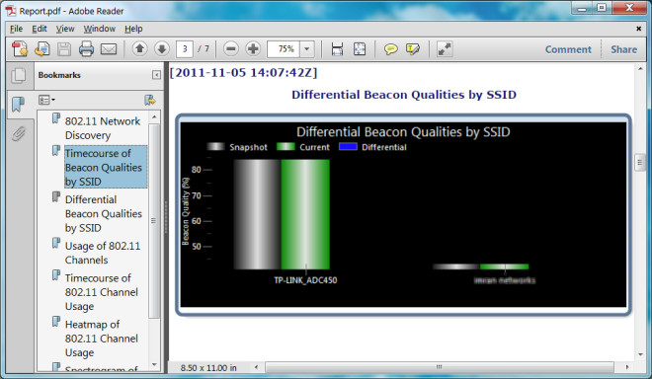Open the View menu
The image size is (652, 379).
click(x=65, y=29)
